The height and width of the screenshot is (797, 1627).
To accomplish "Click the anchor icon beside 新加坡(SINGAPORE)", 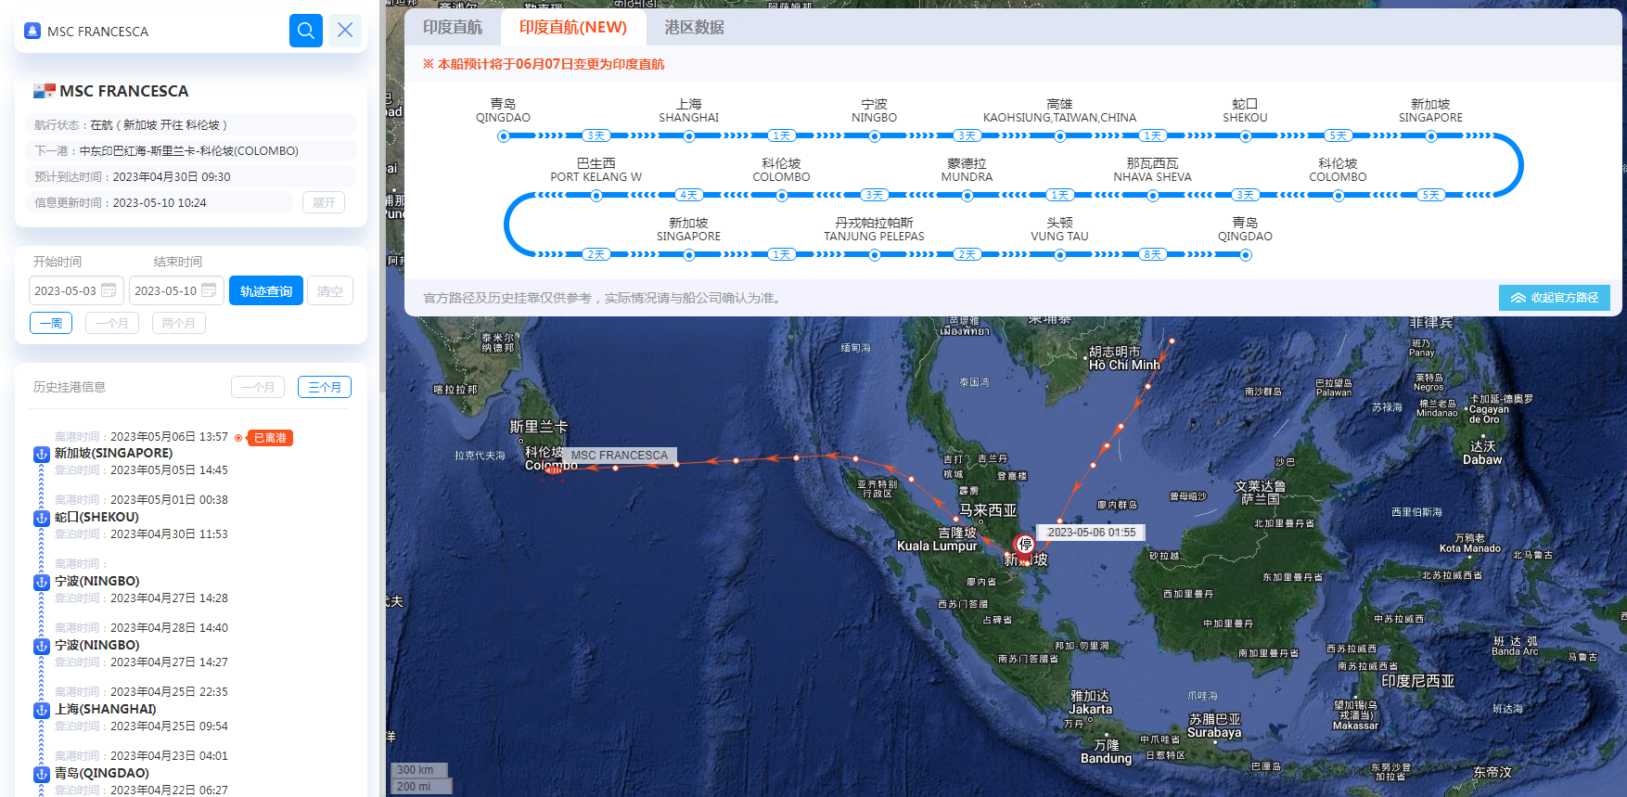I will (41, 454).
